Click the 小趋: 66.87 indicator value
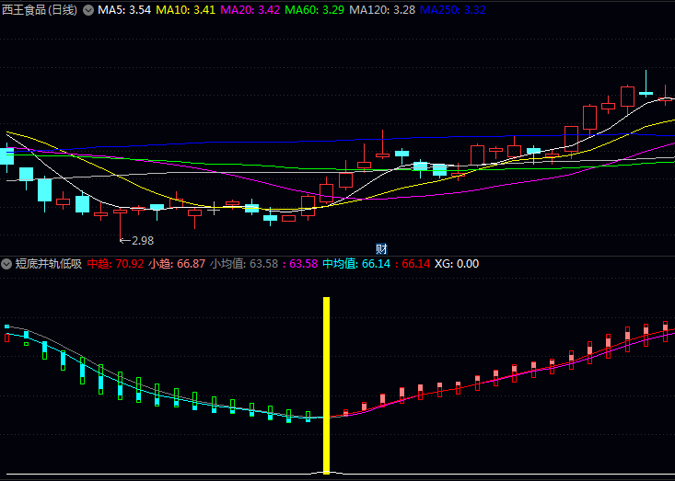Image resolution: width=675 pixels, height=481 pixels. coord(177,264)
